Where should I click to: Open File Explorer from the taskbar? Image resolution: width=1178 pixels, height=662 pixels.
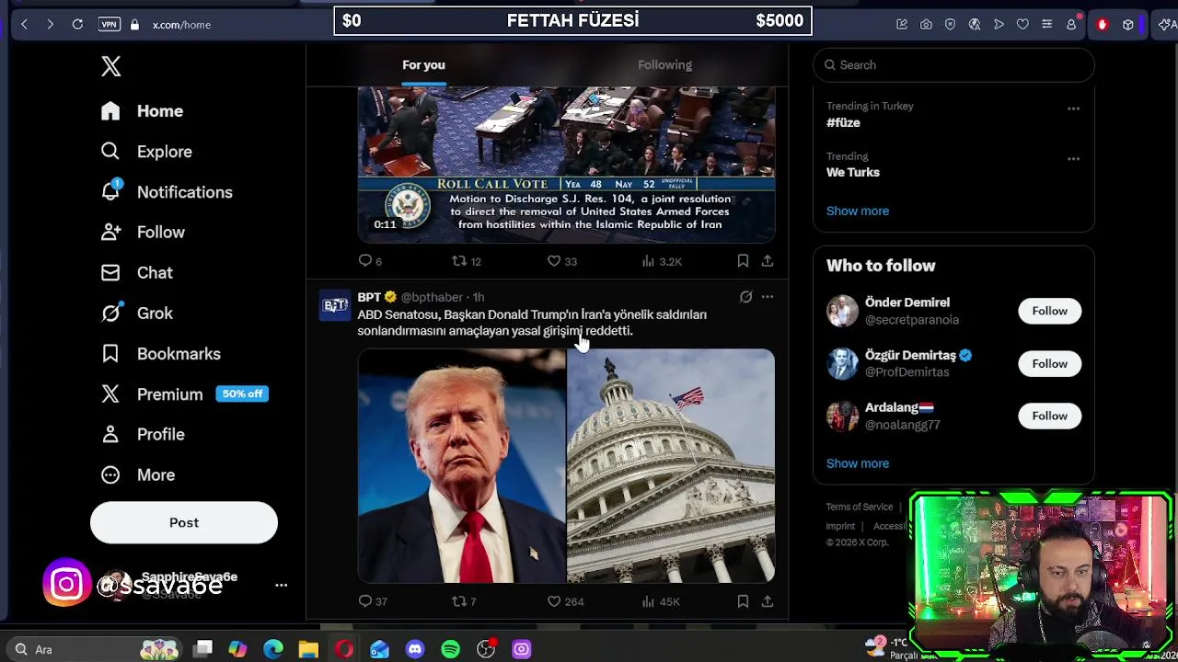click(x=308, y=649)
